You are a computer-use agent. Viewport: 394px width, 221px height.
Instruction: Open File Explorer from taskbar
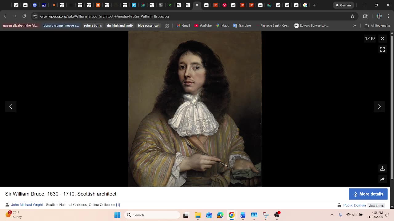pos(198,215)
